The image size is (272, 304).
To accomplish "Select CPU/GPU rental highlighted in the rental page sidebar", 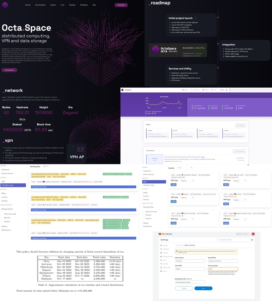I will [13, 185].
